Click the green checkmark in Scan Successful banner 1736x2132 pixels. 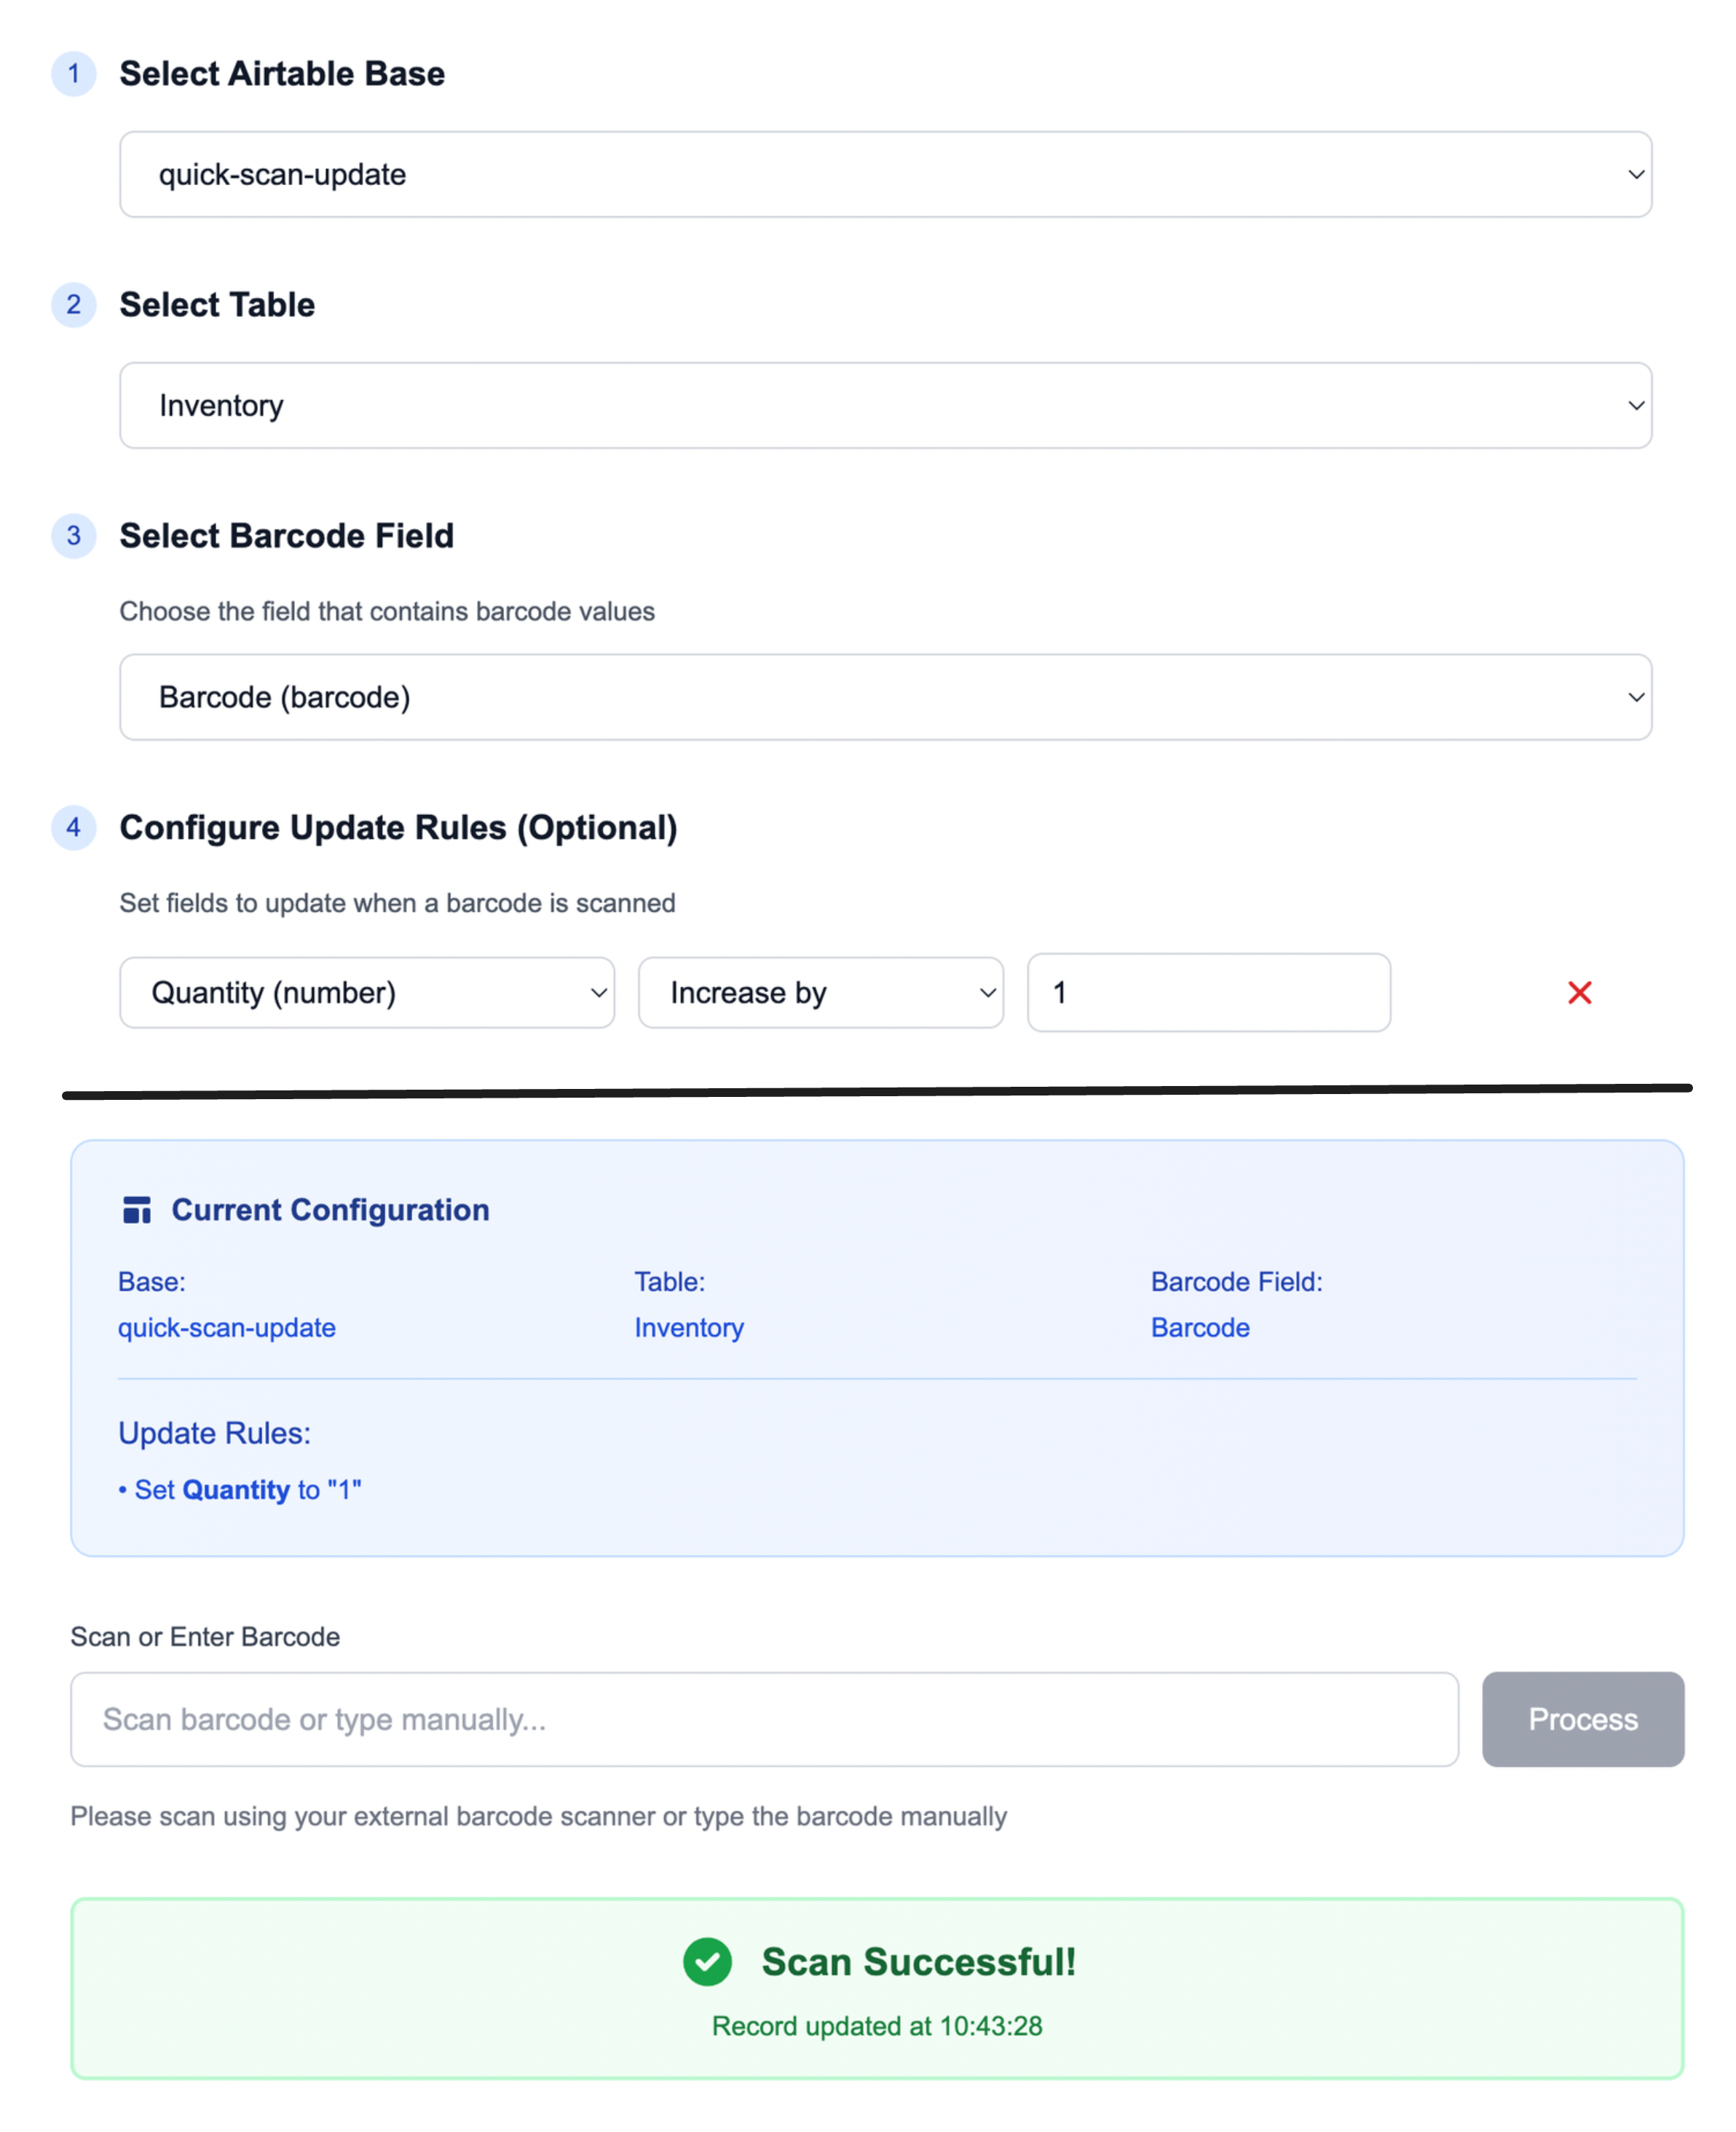[708, 1962]
